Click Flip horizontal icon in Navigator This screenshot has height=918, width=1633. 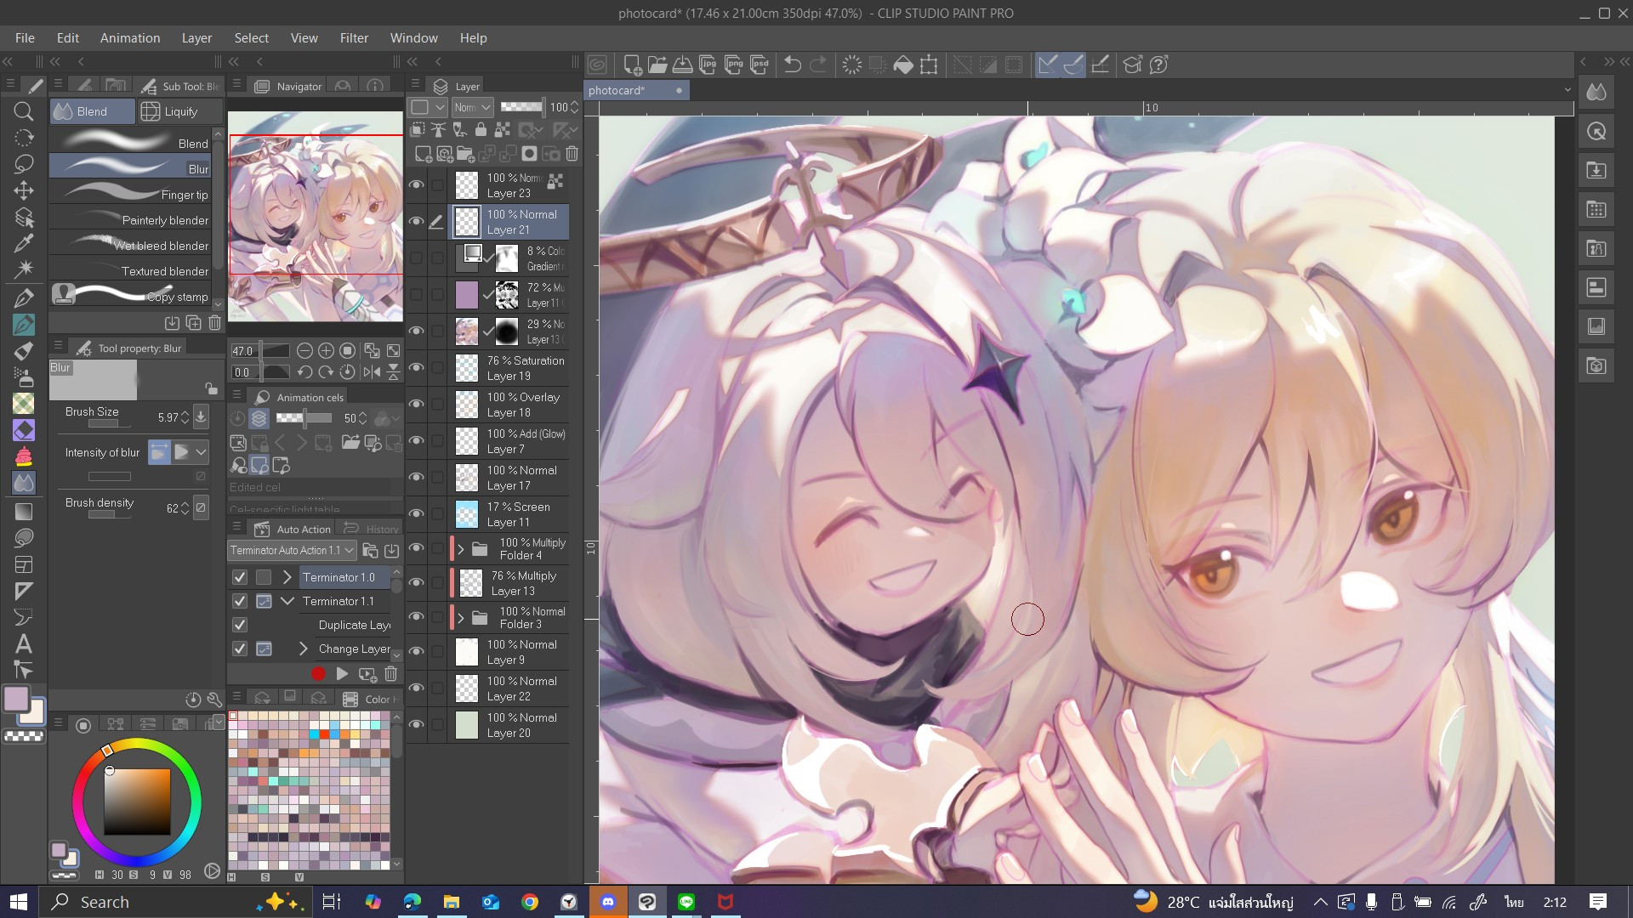(x=372, y=372)
